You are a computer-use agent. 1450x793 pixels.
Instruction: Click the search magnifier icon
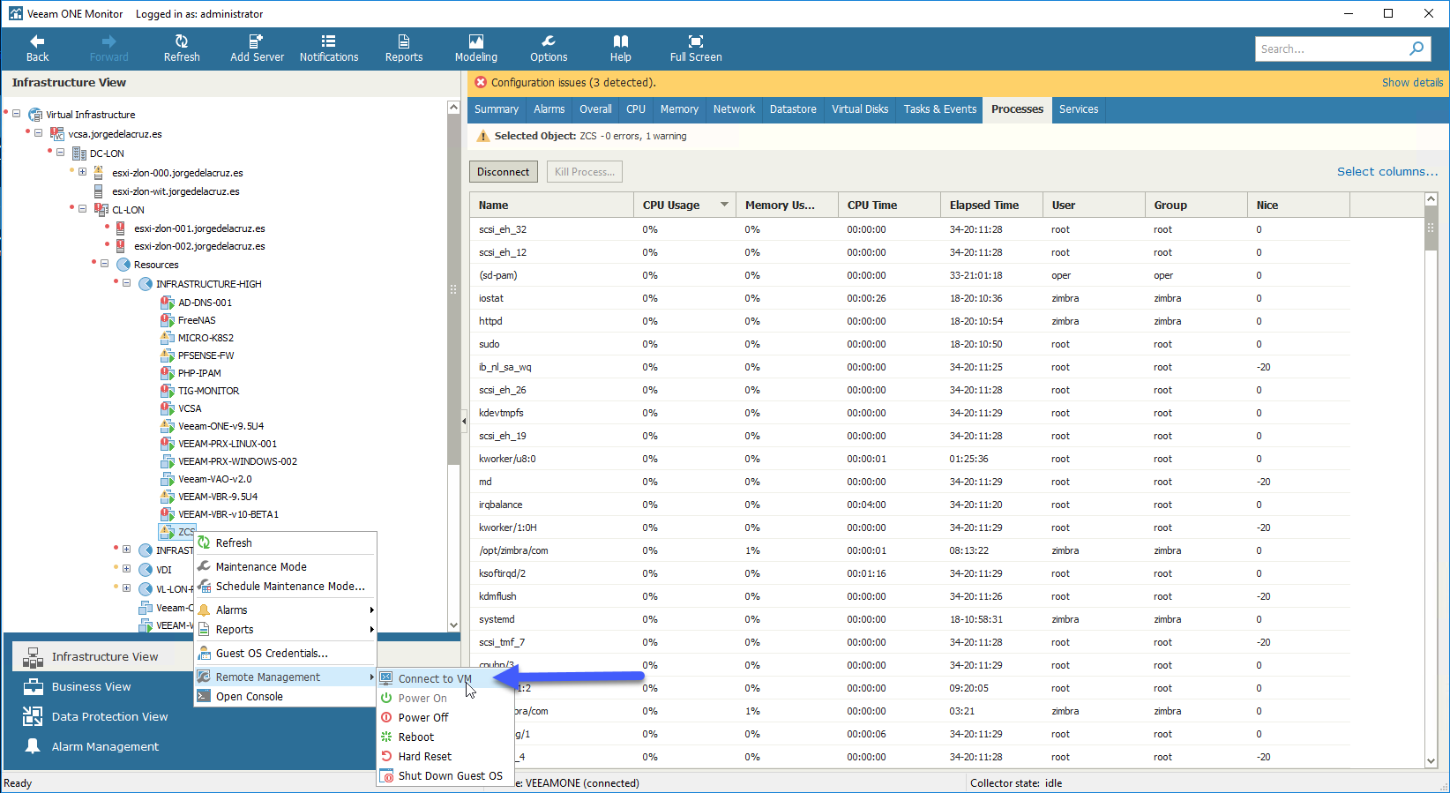[x=1416, y=49]
